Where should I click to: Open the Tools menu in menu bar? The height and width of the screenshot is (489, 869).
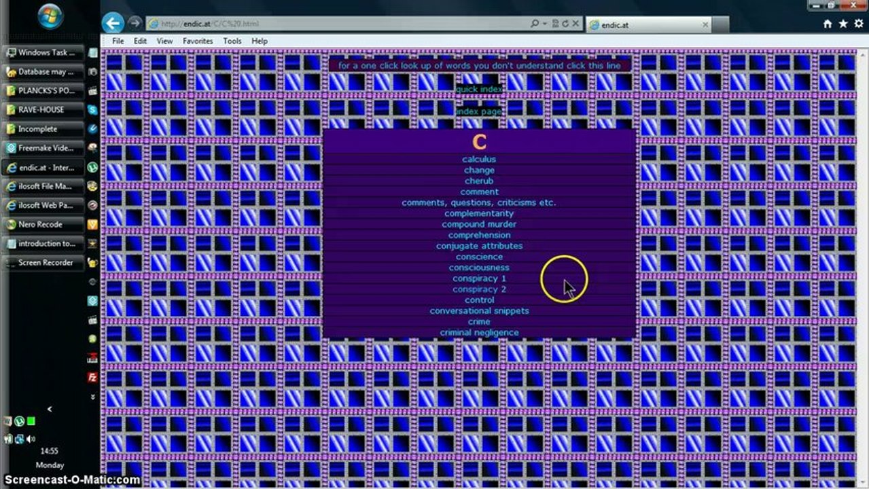[232, 41]
